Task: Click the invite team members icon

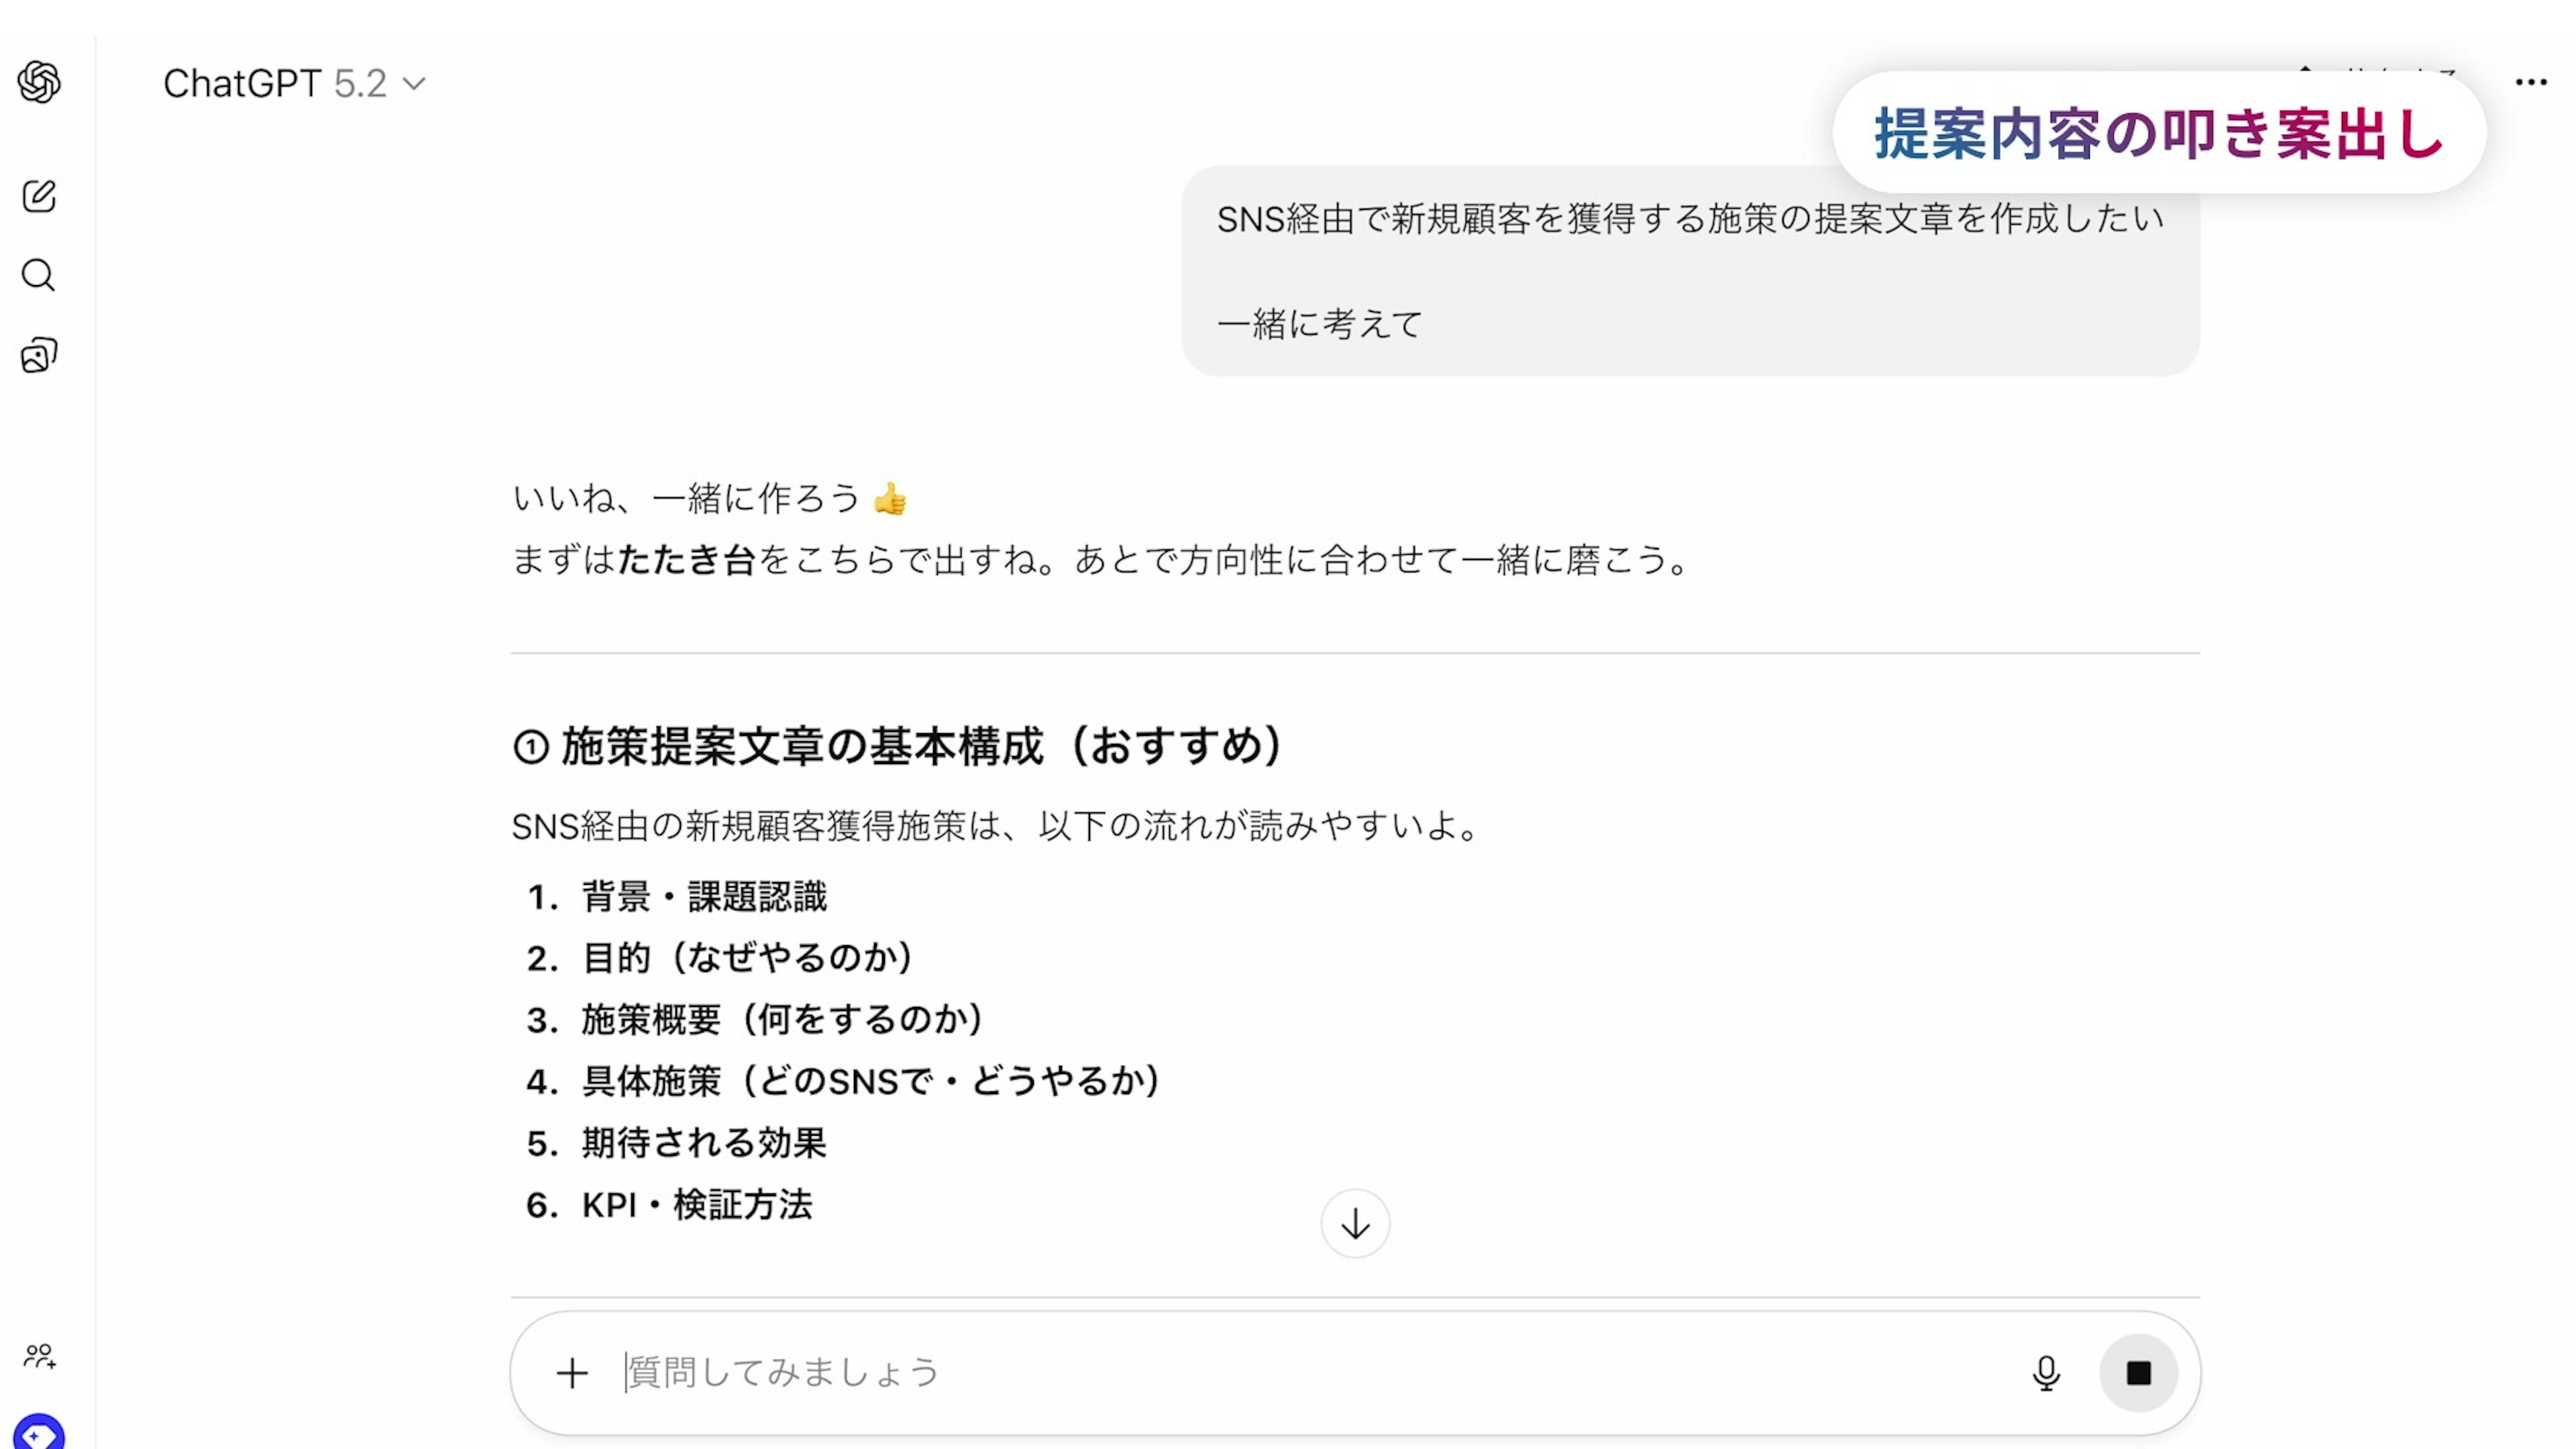Action: tap(39, 1356)
